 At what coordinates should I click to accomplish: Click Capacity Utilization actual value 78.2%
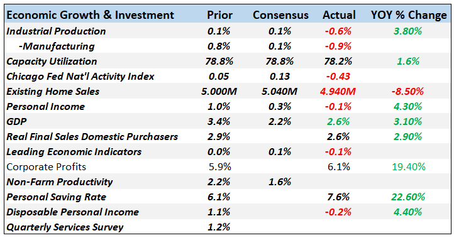point(338,62)
